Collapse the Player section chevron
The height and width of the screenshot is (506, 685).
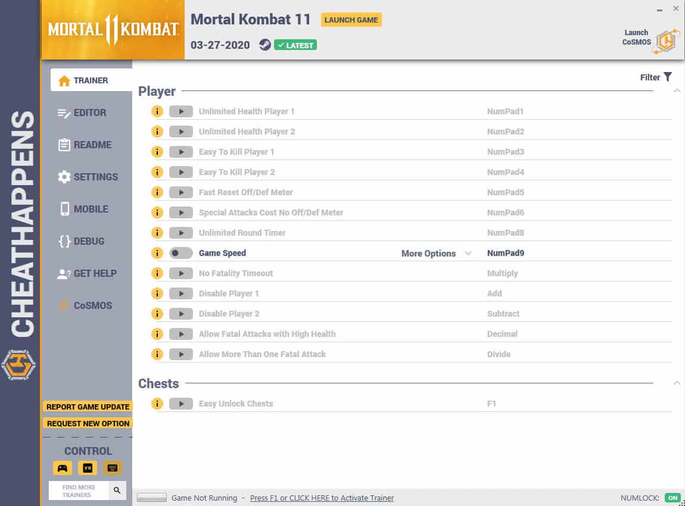(x=677, y=91)
